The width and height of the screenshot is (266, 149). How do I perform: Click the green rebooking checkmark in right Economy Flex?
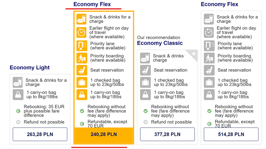tap(209, 111)
